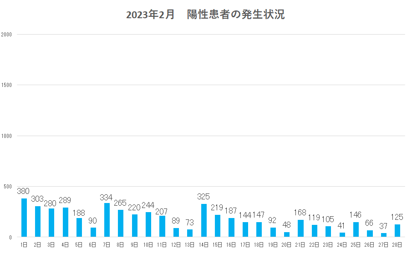412x254 pixels.
Task: Click the data label 89
Action: [176, 220]
